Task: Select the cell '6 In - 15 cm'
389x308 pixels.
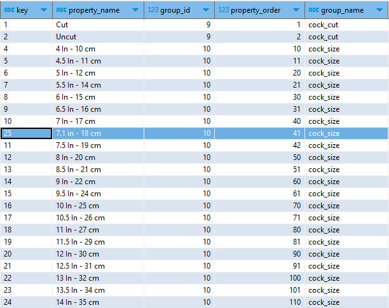Action: pos(99,97)
